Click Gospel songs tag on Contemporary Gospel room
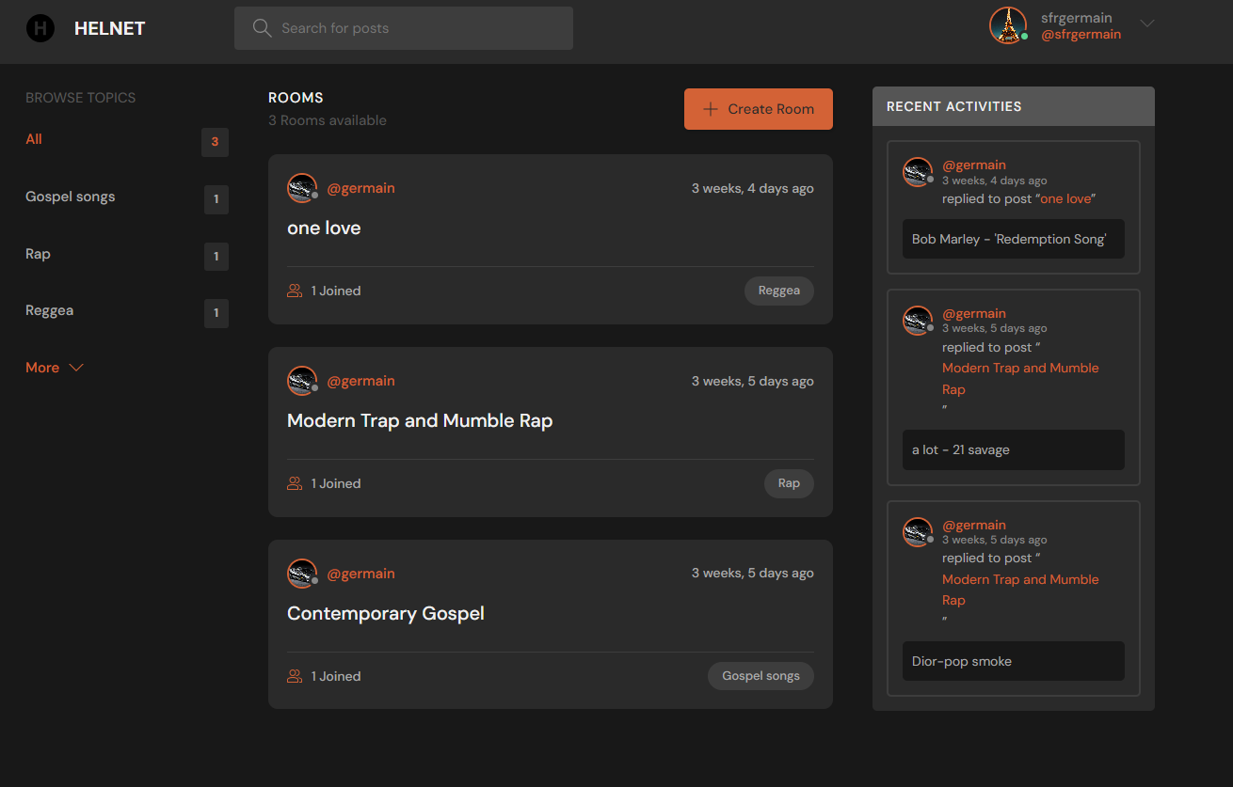 (761, 676)
